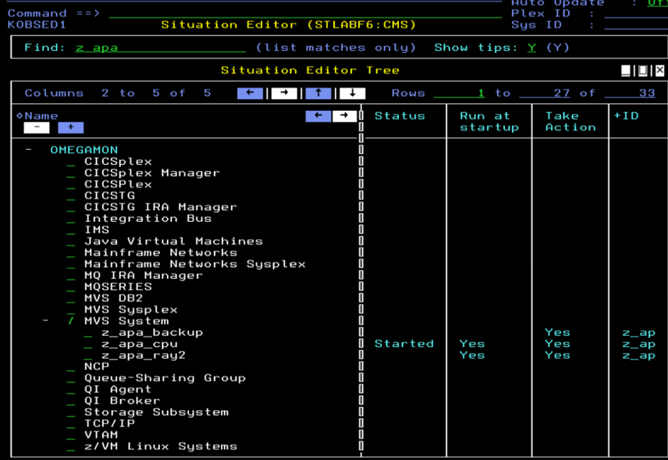Select action field beside Mainframe Networks Sysplex
Screen dimensions: 668x460
coord(71,264)
